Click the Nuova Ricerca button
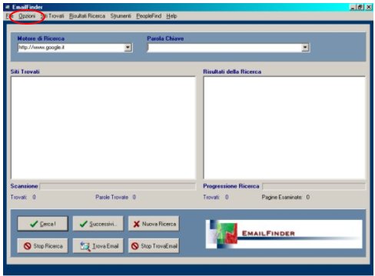Viewport: 375px width, 276px height. pyautogui.click(x=154, y=224)
